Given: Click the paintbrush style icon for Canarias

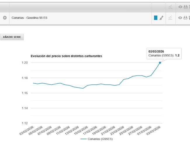Looking at the screenshot, I should click(x=161, y=18).
